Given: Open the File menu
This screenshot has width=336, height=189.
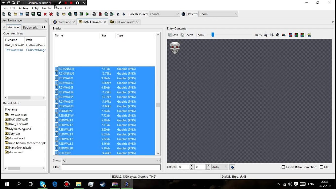Looking at the screenshot, I should pos(5,8).
